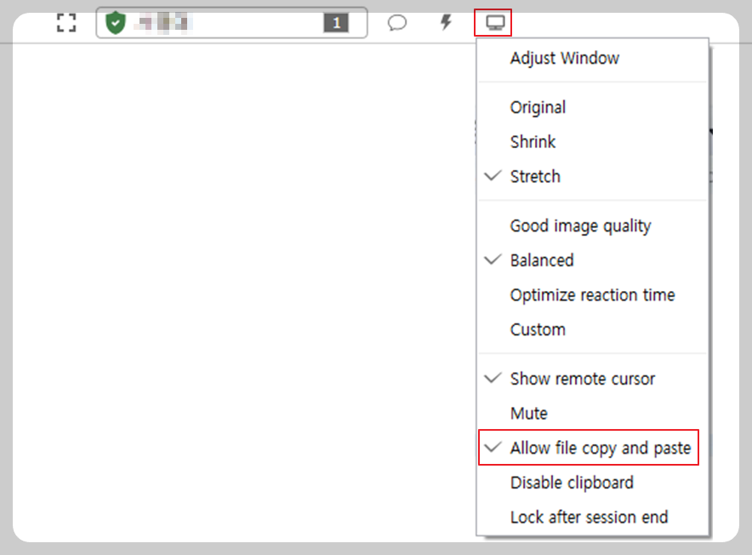Viewport: 752px width, 555px height.
Task: Click the fullscreen toggle icon
Action: click(x=66, y=23)
